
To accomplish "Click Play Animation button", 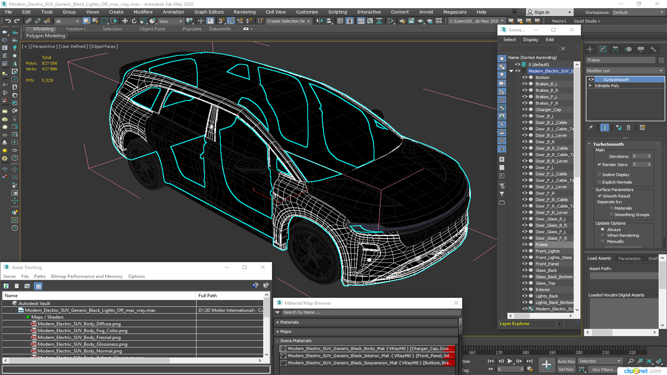I will pyautogui.click(x=510, y=361).
